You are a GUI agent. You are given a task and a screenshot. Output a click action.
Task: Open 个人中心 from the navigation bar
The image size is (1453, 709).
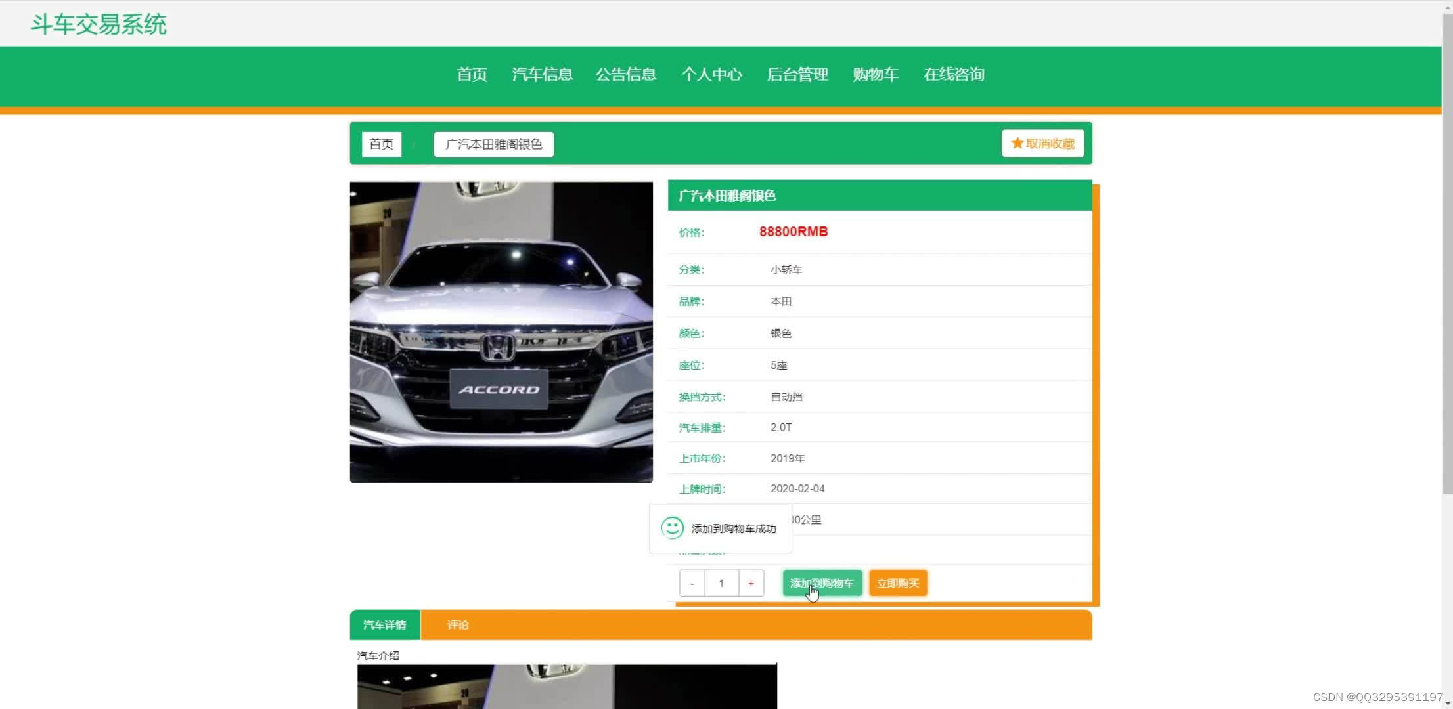[x=711, y=74]
